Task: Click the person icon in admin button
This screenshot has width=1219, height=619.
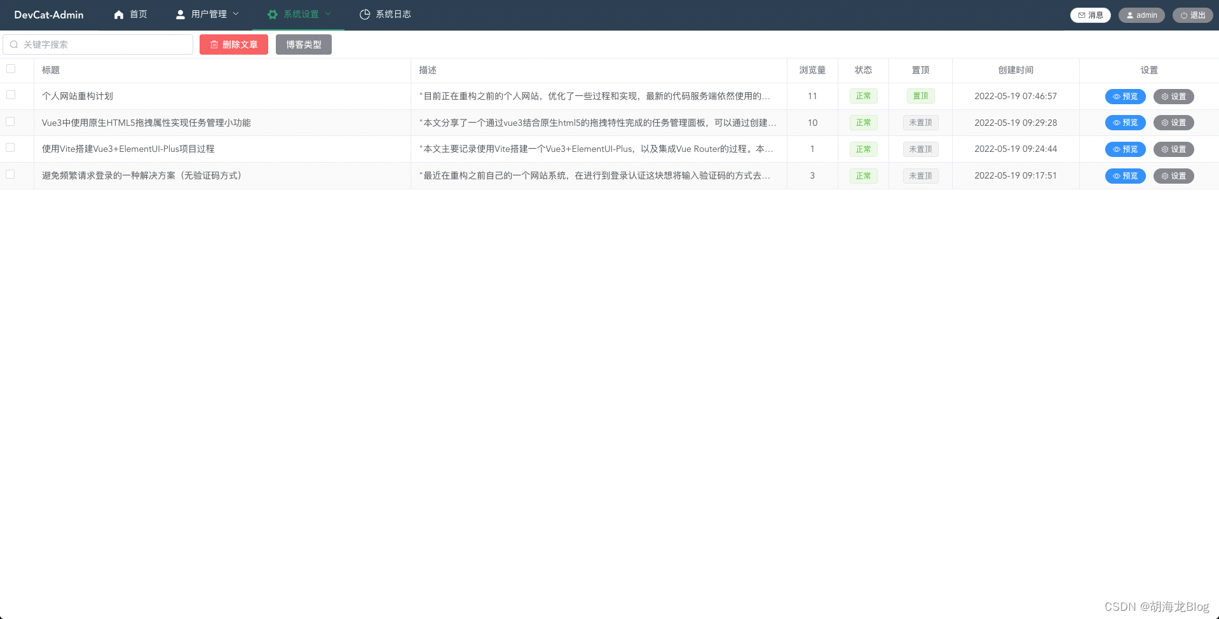Action: pyautogui.click(x=1130, y=15)
